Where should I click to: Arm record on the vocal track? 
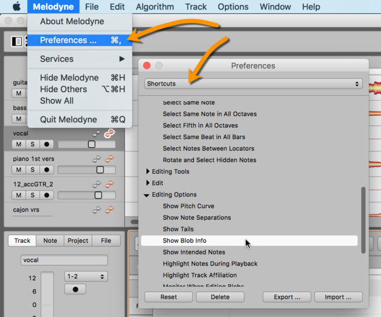tap(47, 144)
